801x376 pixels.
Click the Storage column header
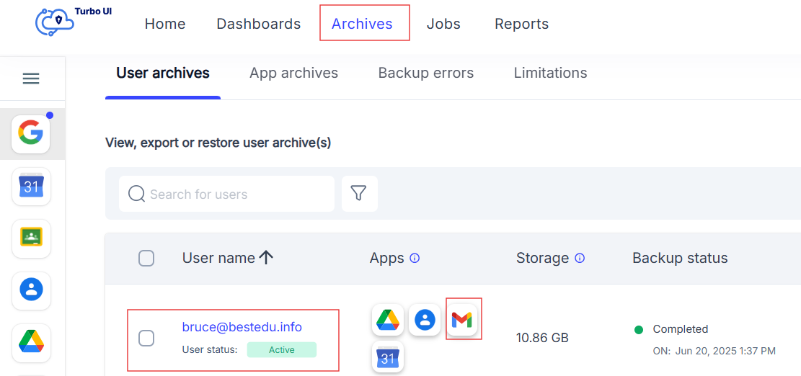542,258
